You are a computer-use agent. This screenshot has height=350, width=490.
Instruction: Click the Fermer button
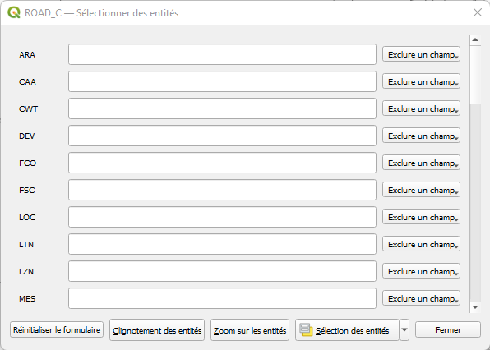(448, 329)
